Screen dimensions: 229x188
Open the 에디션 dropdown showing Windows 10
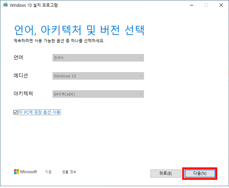(x=98, y=76)
